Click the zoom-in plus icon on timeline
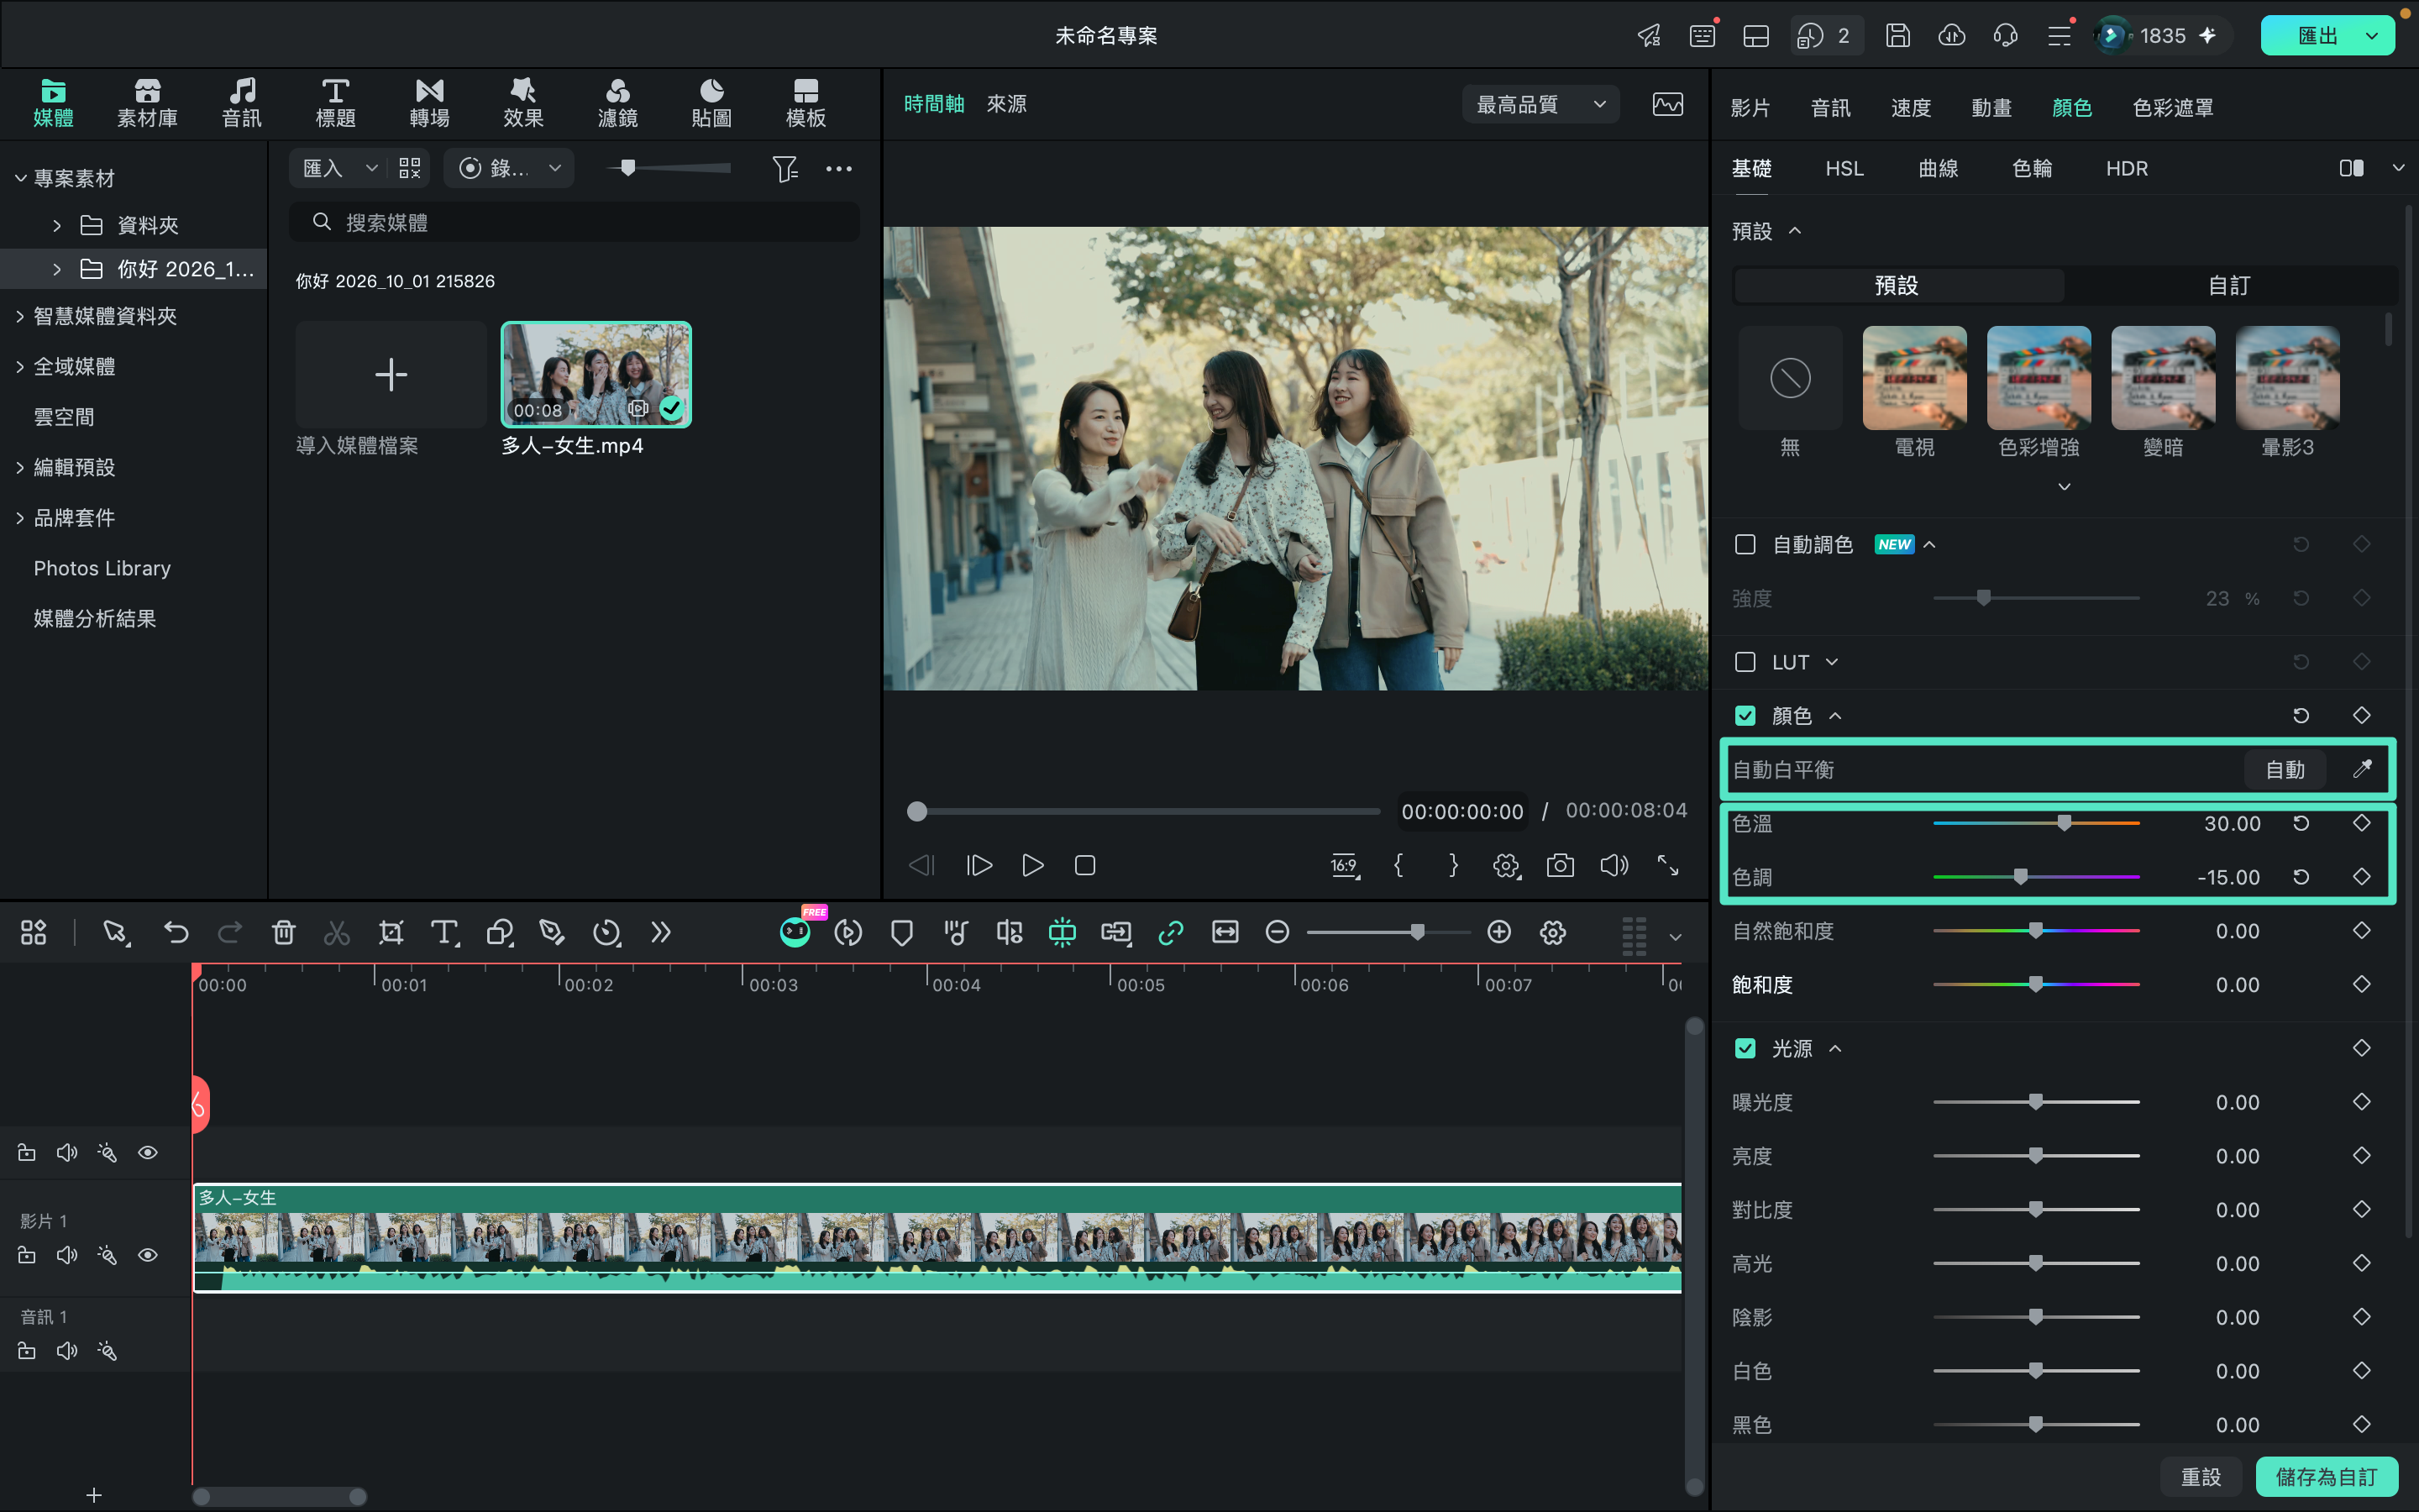 point(1498,933)
